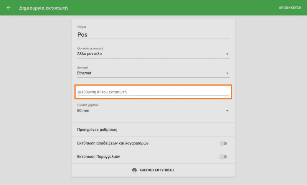Select the Προηγμένες ρυθμίσεις section header
The image size is (307, 185).
(97, 130)
